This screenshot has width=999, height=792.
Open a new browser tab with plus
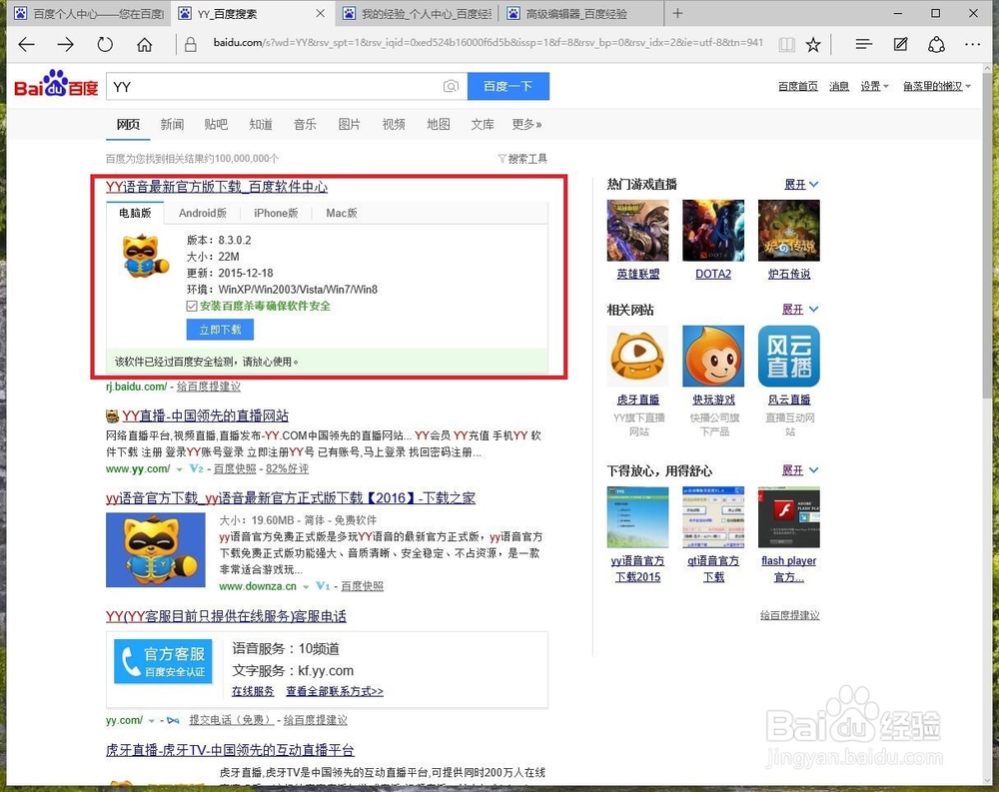click(678, 13)
